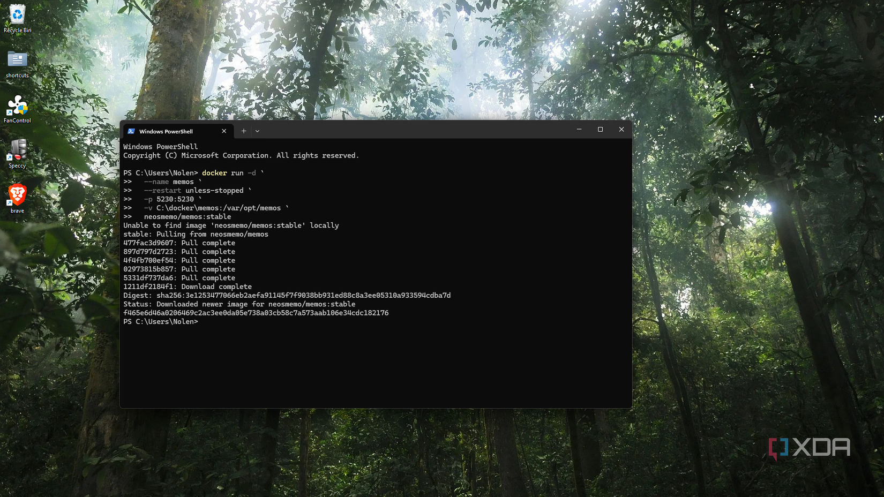Click the 'Unable to find image' message line

coord(231,225)
